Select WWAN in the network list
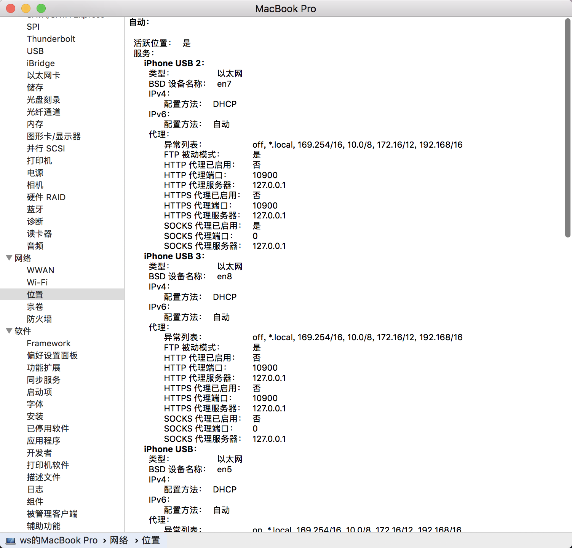 tap(40, 270)
